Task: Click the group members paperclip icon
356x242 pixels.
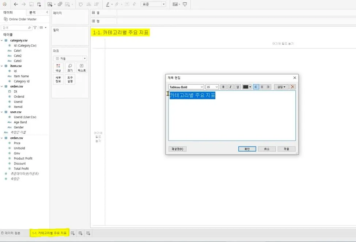Action: [117, 4]
